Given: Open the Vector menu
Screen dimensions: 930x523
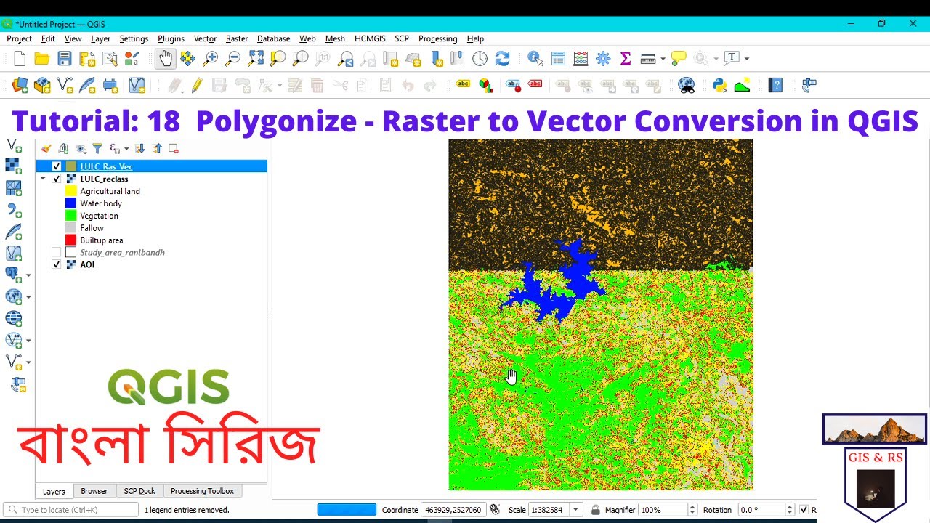Looking at the screenshot, I should pos(205,38).
